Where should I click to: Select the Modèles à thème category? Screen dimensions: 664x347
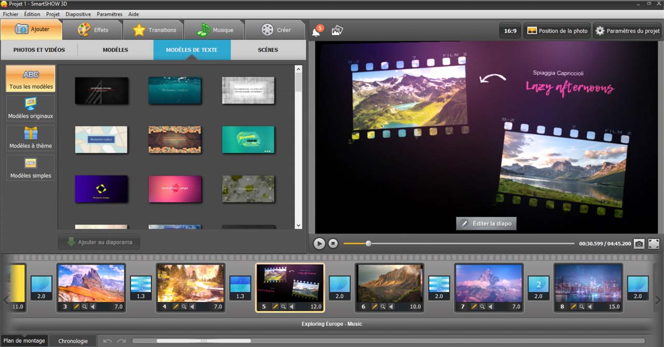(31, 138)
